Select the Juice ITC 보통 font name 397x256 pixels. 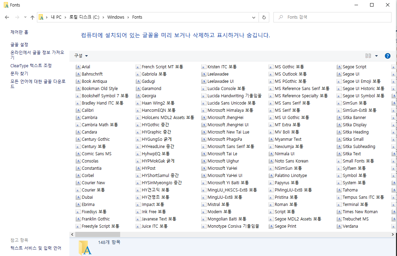tap(155, 226)
